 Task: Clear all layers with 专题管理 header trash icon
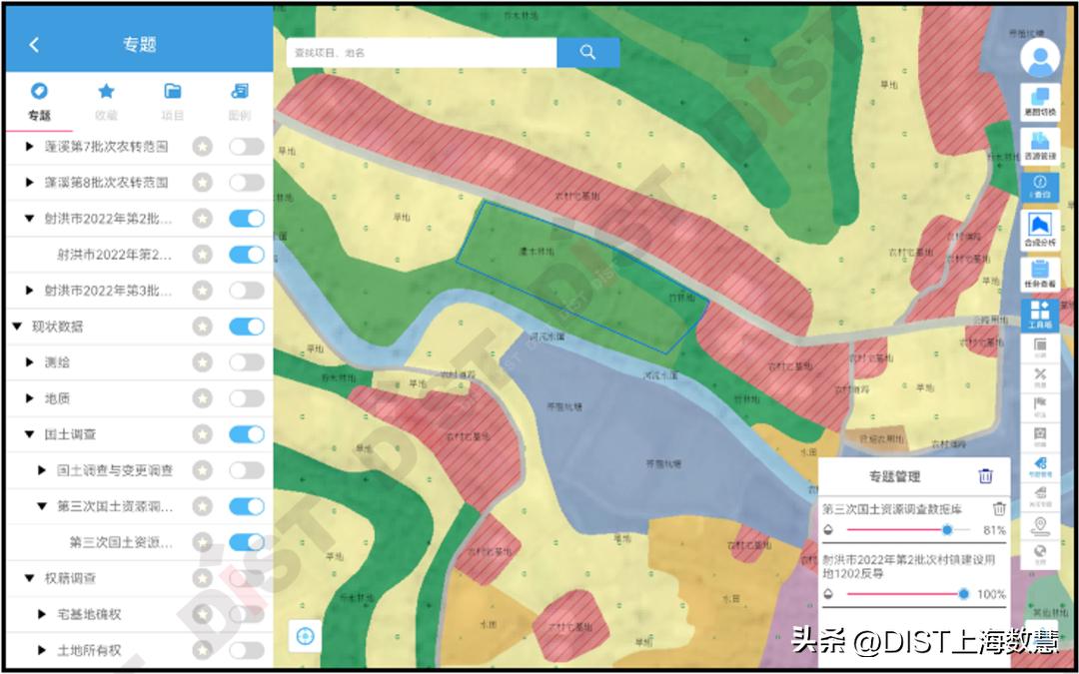point(985,476)
